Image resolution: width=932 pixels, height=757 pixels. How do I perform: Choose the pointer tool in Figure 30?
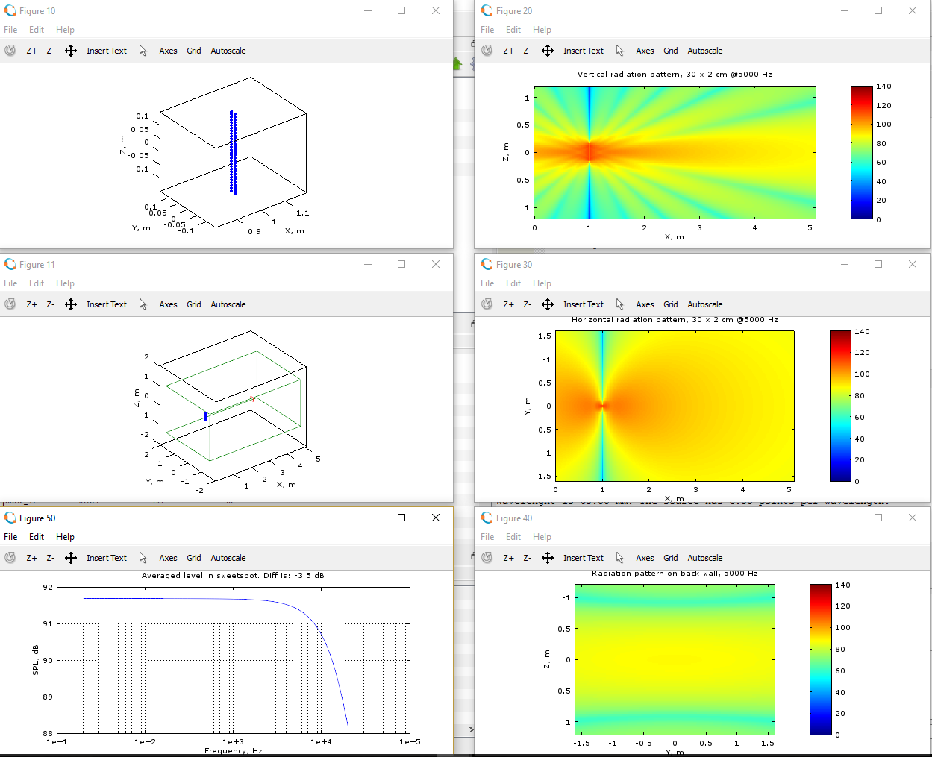(x=620, y=304)
